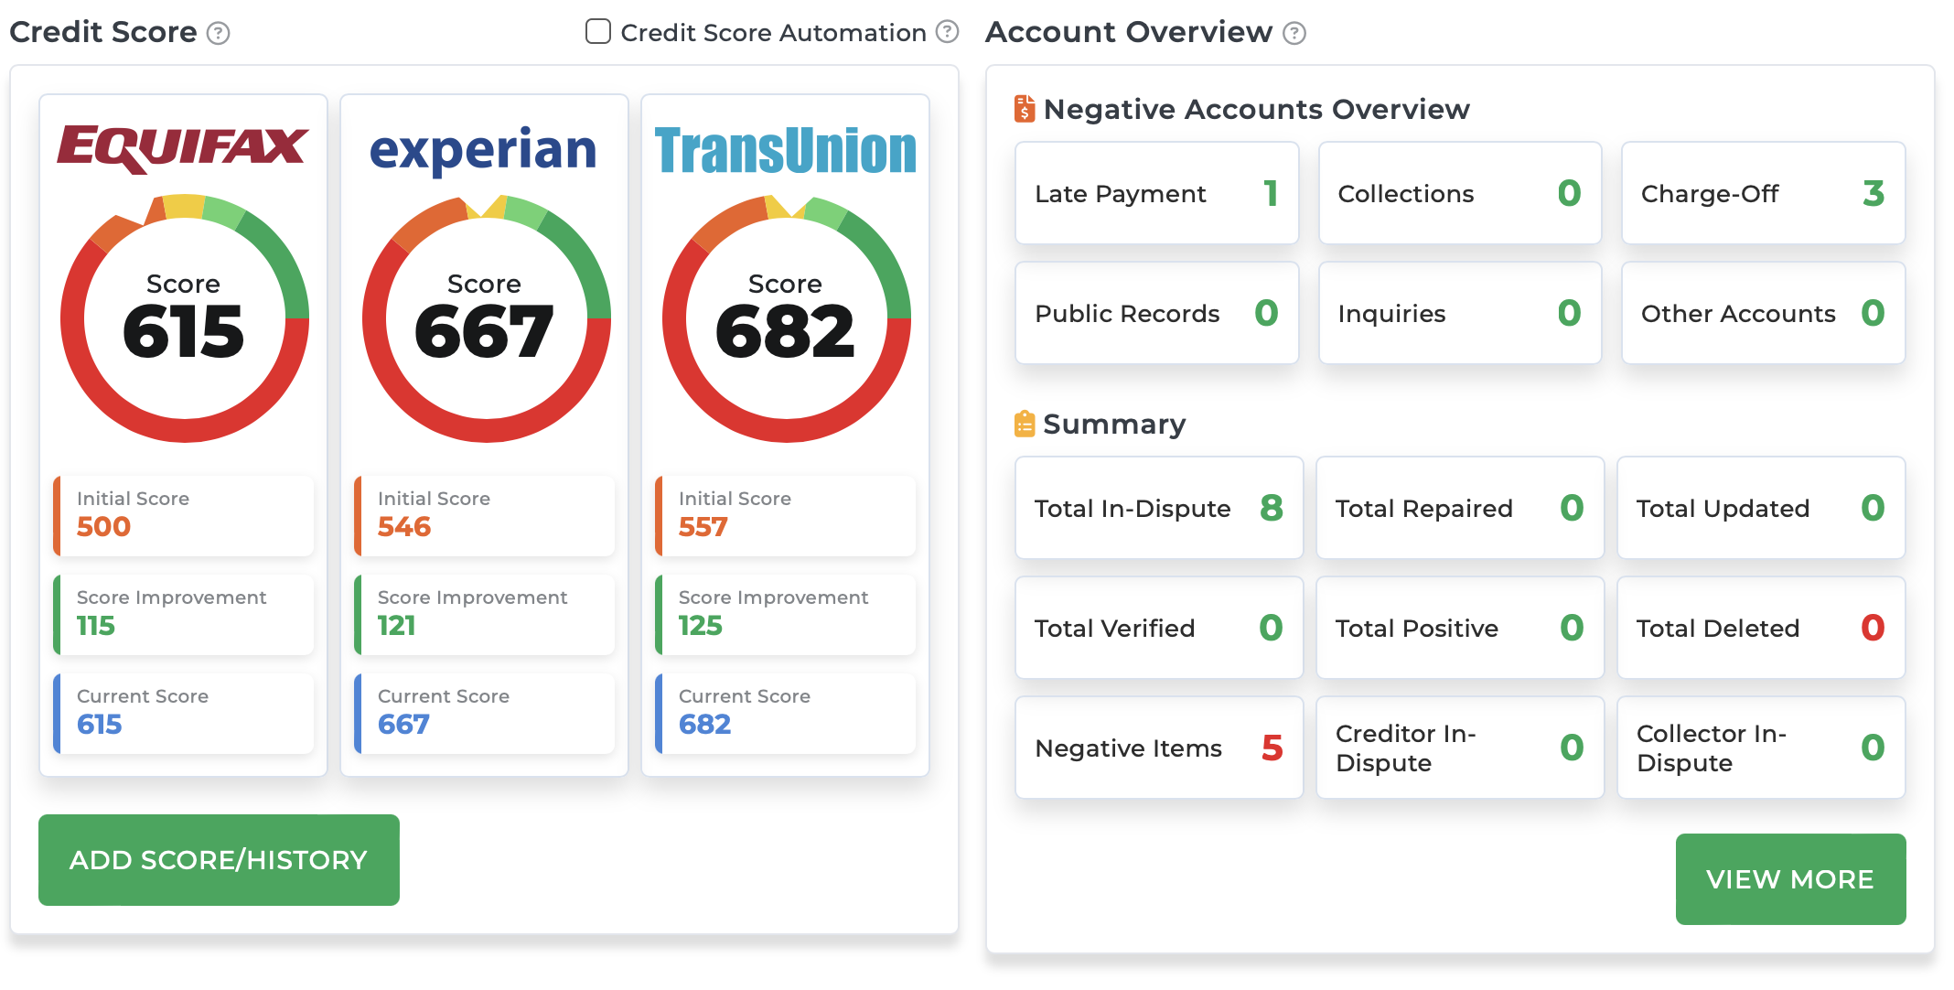Open the Total In-Dispute card
1954x990 pixels.
tap(1159, 508)
